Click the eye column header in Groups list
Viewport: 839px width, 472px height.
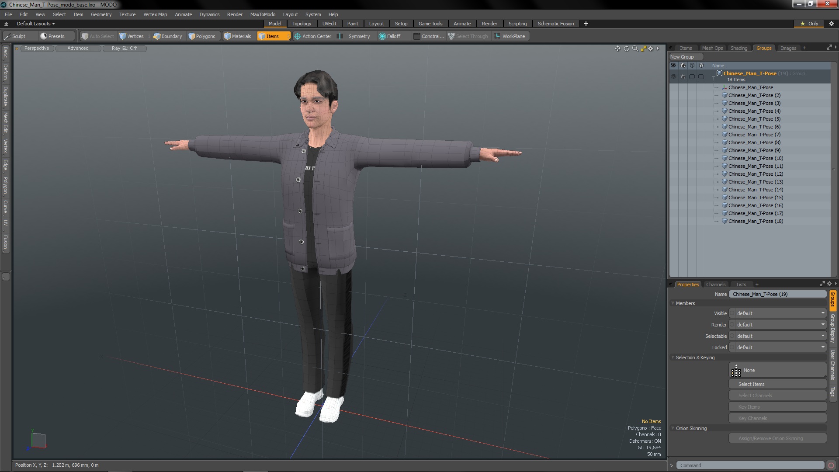click(x=673, y=66)
